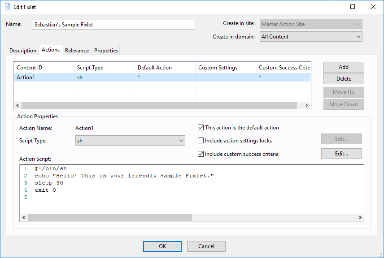384x258 pixels.
Task: Maximize the Edit Fixlet window
Action: [x=353, y=7]
